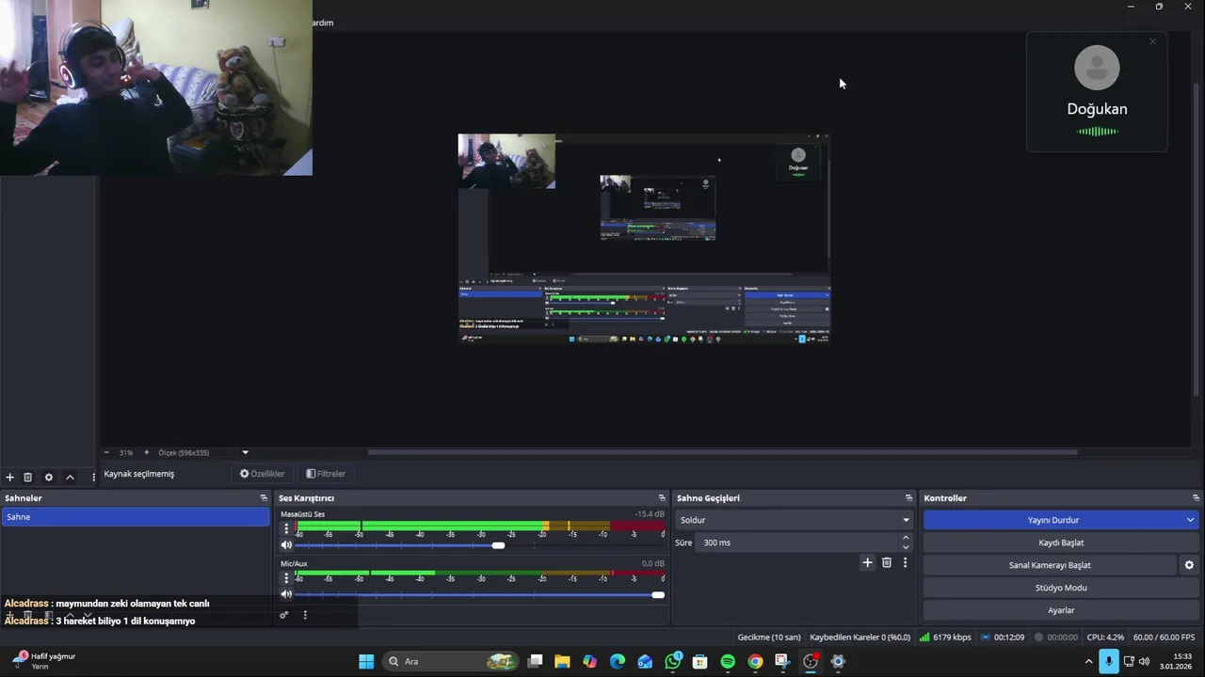Viewport: 1205px width, 677px height.
Task: Click the 00:12:09 stream timer
Action: [1003, 637]
